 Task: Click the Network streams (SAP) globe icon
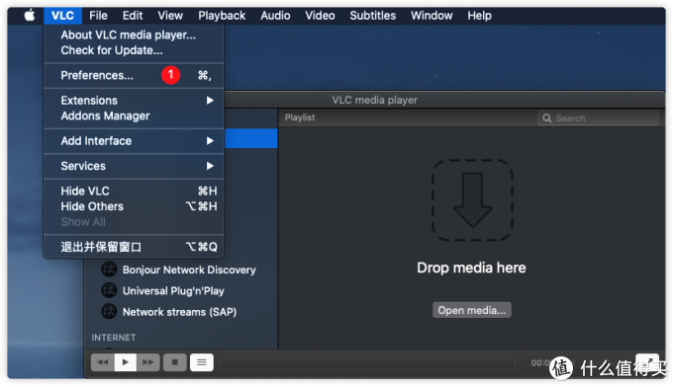109,312
